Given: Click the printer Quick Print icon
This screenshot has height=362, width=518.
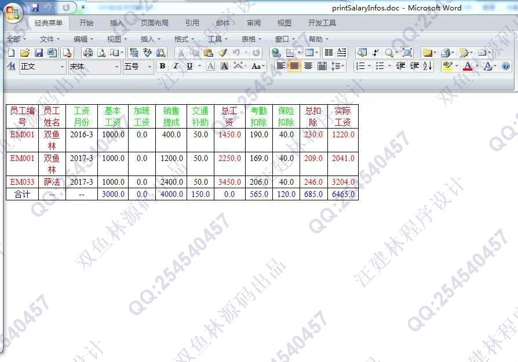Looking at the screenshot, I should [x=88, y=53].
